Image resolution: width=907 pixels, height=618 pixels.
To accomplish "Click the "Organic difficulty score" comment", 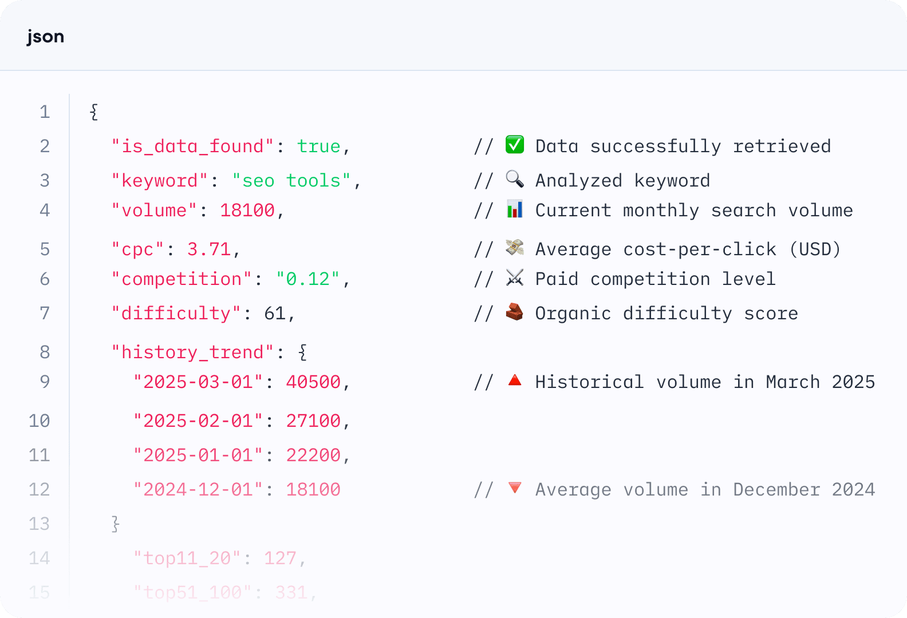I will (667, 314).
